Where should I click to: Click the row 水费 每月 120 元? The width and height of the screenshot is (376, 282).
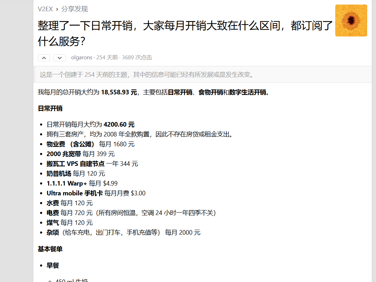(70, 203)
